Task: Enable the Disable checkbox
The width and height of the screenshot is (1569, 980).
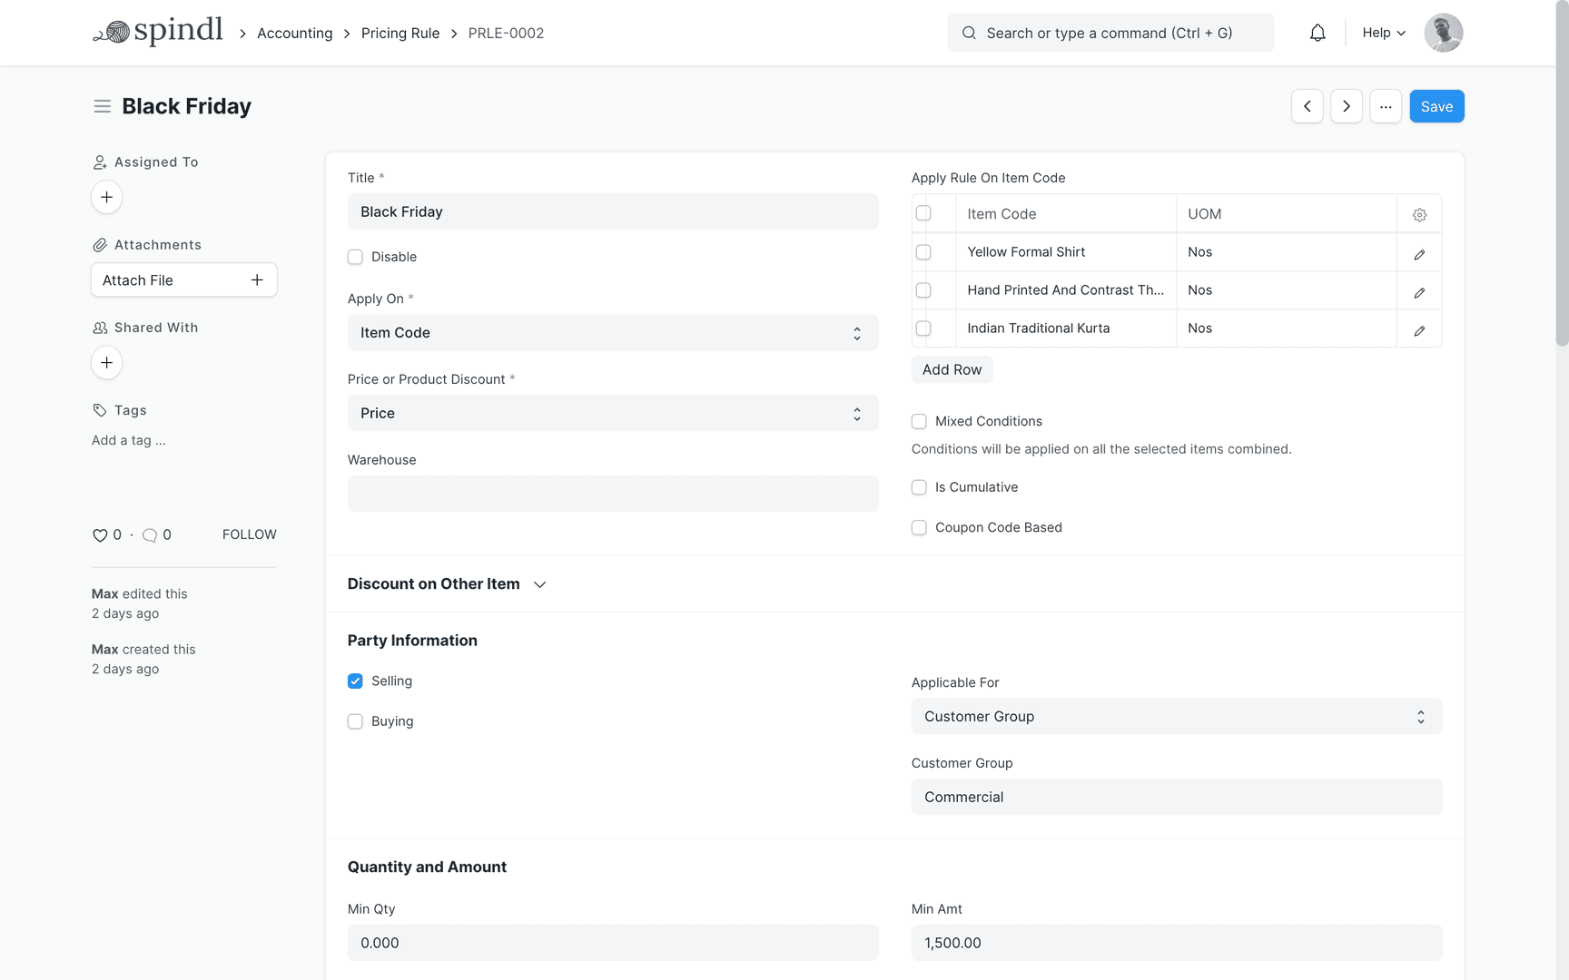Action: pyautogui.click(x=355, y=257)
